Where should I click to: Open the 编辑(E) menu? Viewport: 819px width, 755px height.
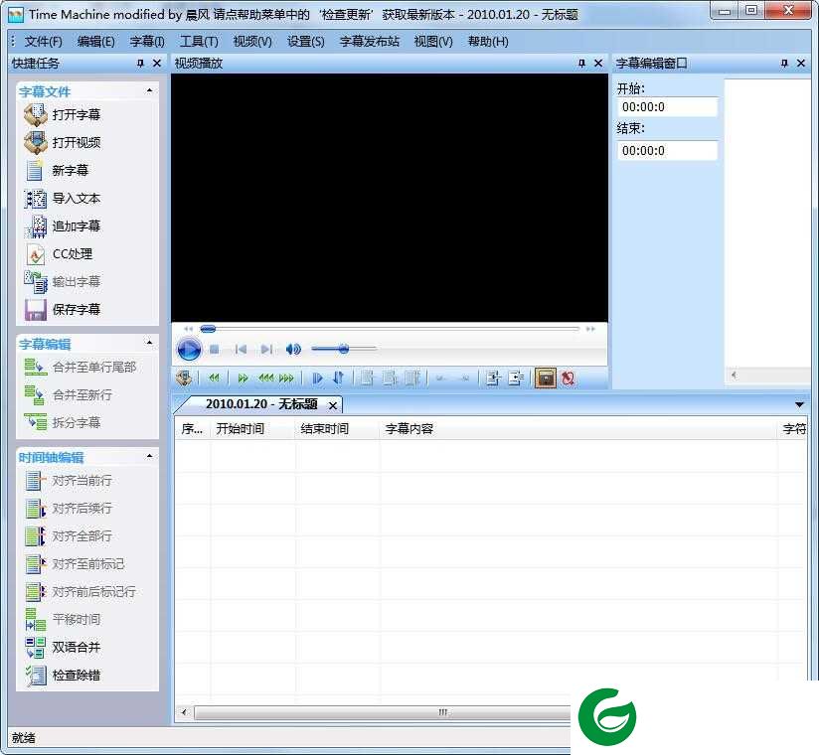tap(95, 42)
